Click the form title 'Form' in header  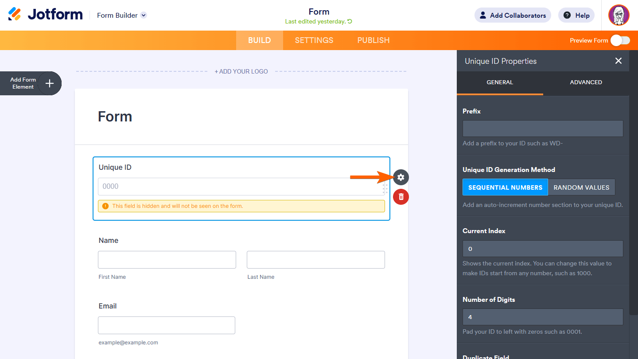coord(319,12)
